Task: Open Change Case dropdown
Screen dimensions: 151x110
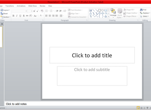Action: [35, 16]
